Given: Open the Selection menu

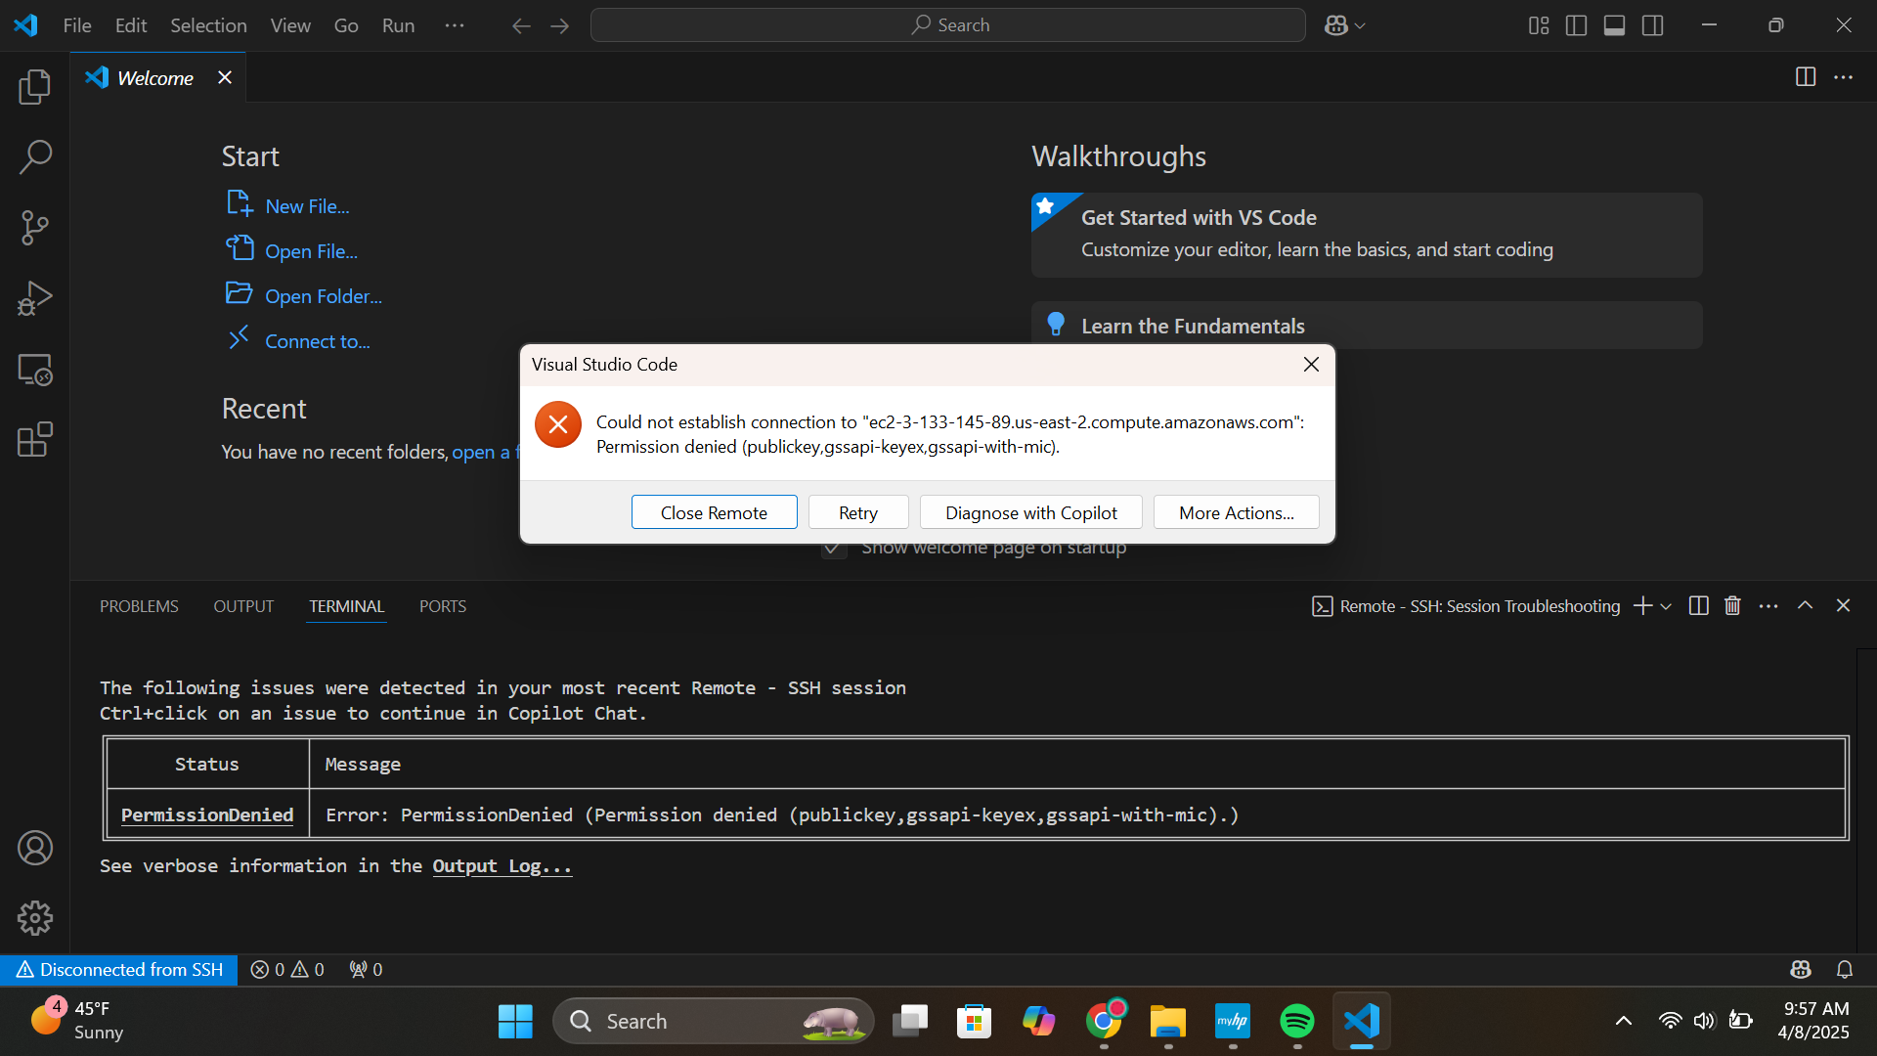Looking at the screenshot, I should click(x=208, y=25).
